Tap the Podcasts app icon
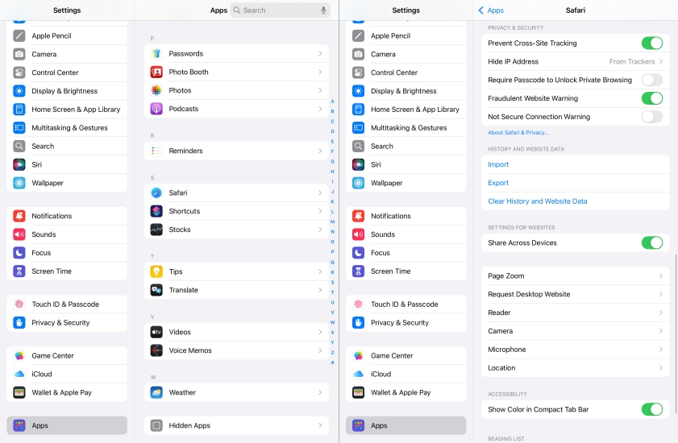This screenshot has height=443, width=678. point(156,109)
